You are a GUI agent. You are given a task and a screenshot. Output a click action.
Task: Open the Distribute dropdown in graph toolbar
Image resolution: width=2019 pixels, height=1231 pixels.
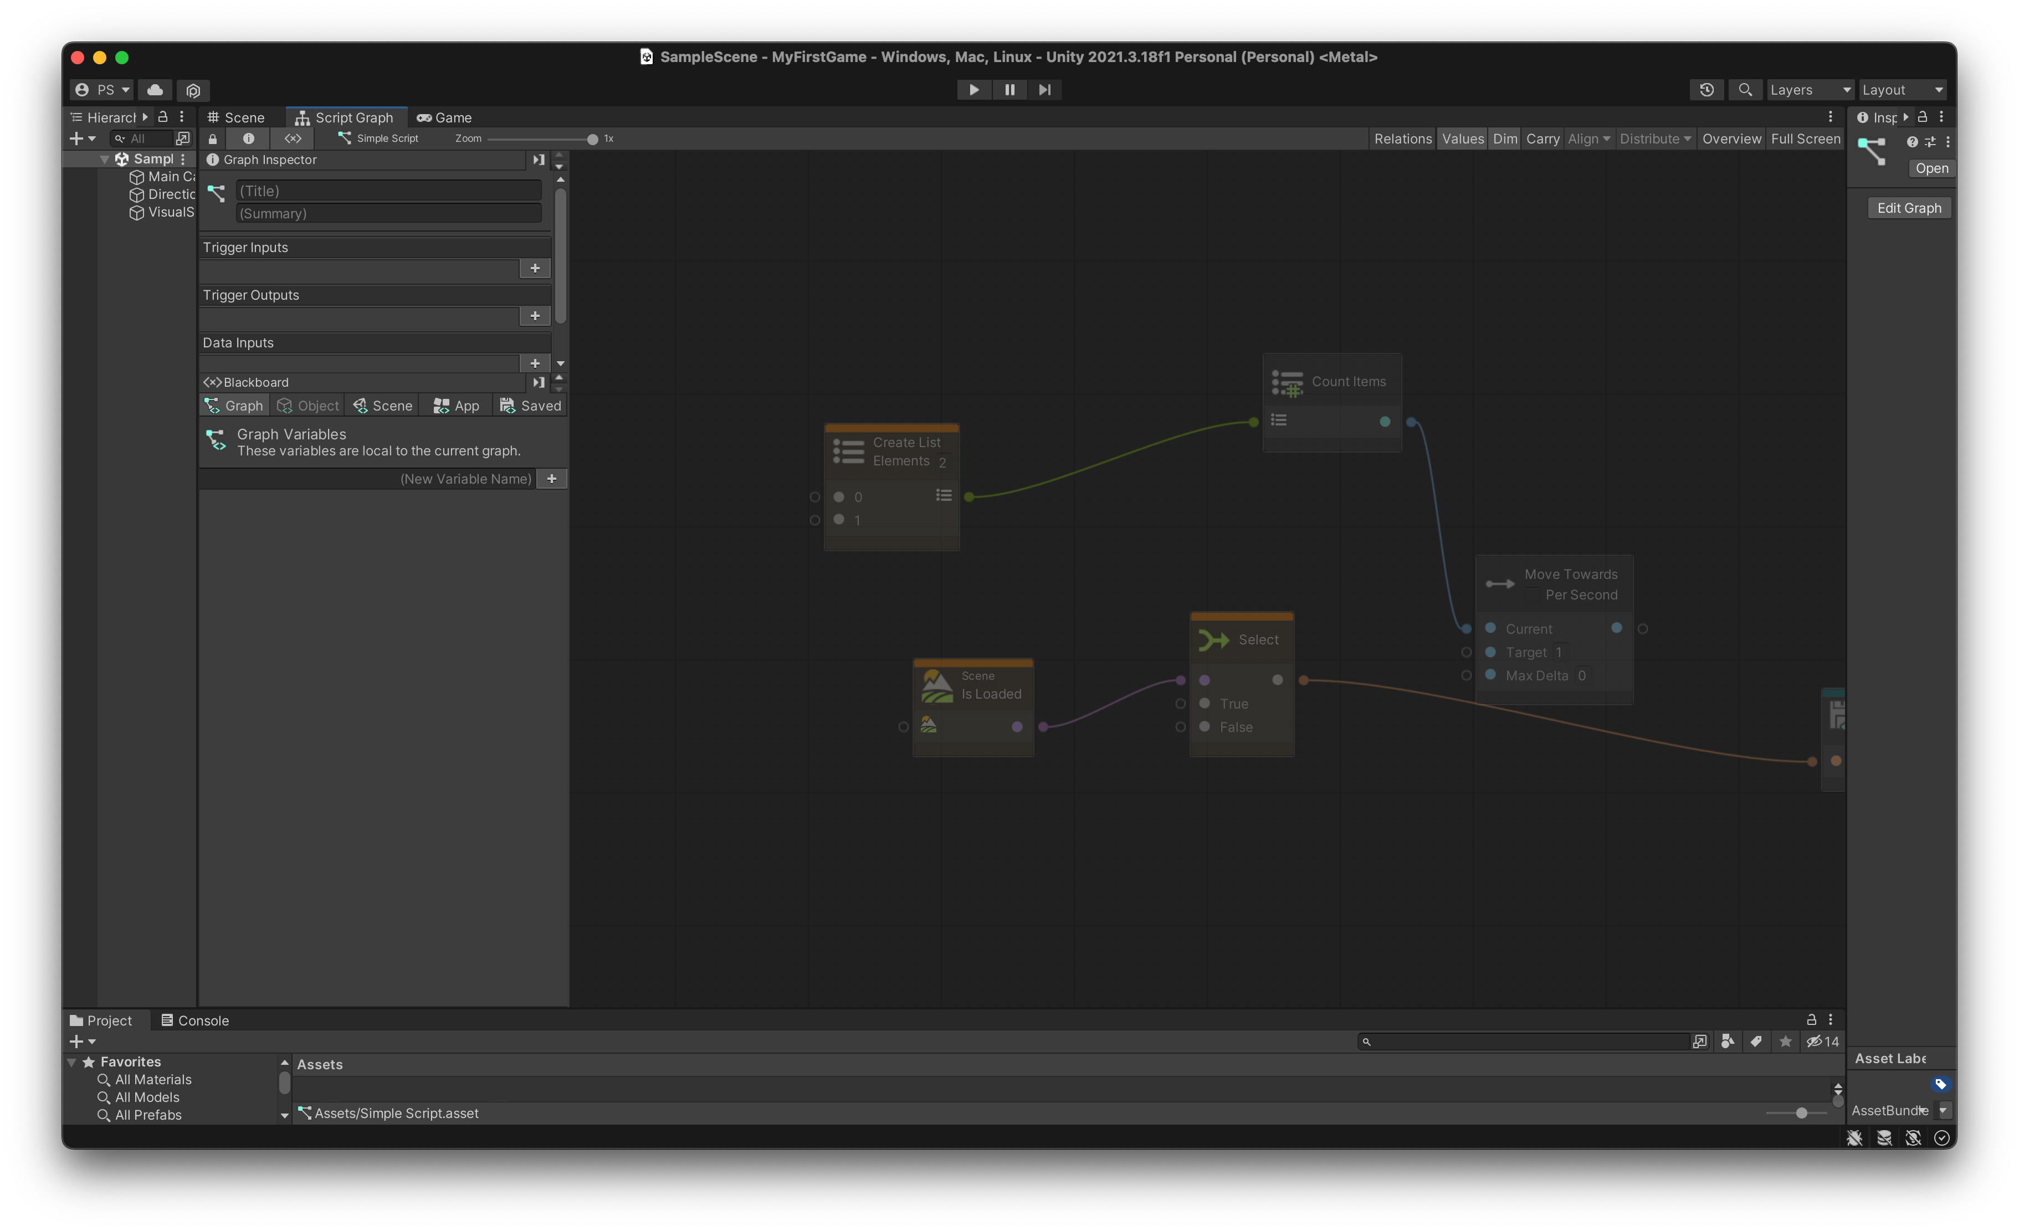click(x=1654, y=139)
